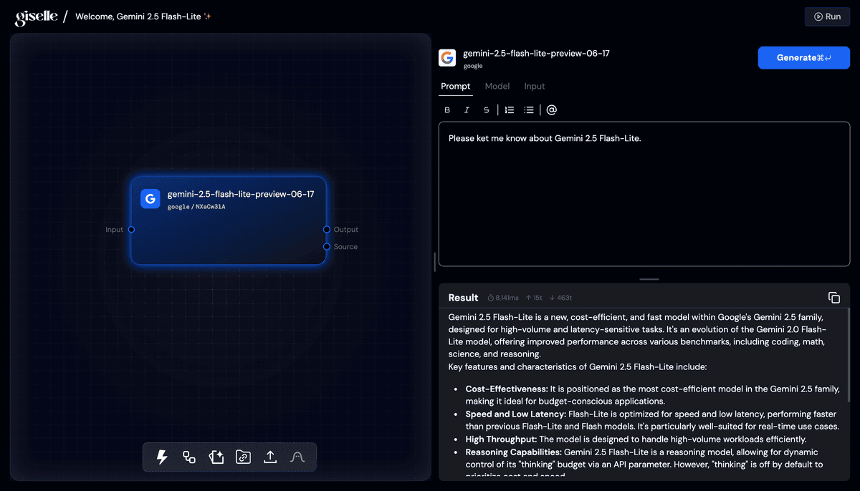Toggle bold formatting in the prompt editor
Viewport: 860px width, 491px height.
[x=447, y=110]
